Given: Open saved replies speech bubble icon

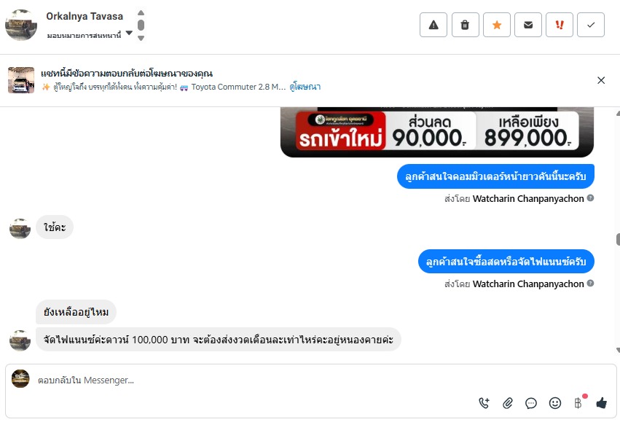Looking at the screenshot, I should [531, 403].
